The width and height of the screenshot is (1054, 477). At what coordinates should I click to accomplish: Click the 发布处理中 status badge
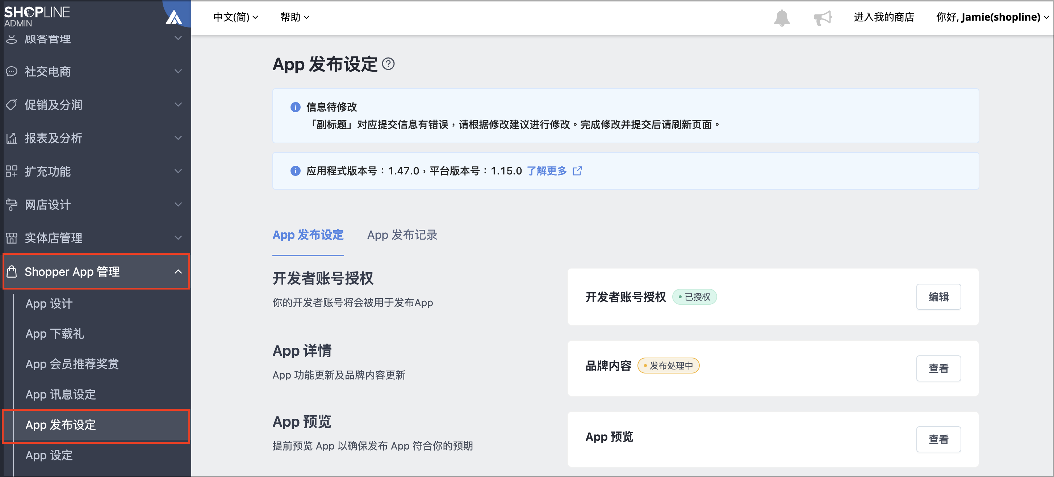click(x=668, y=366)
